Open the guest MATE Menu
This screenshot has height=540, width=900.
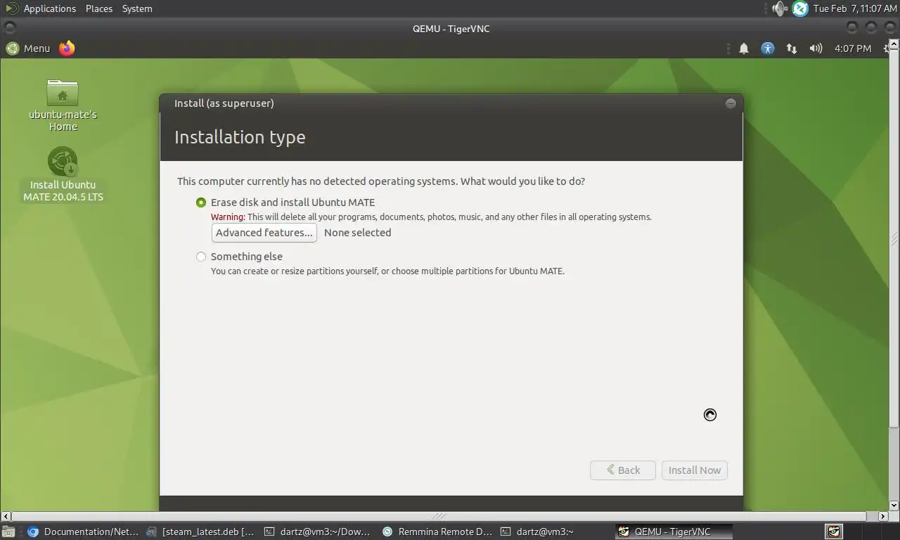(x=28, y=49)
